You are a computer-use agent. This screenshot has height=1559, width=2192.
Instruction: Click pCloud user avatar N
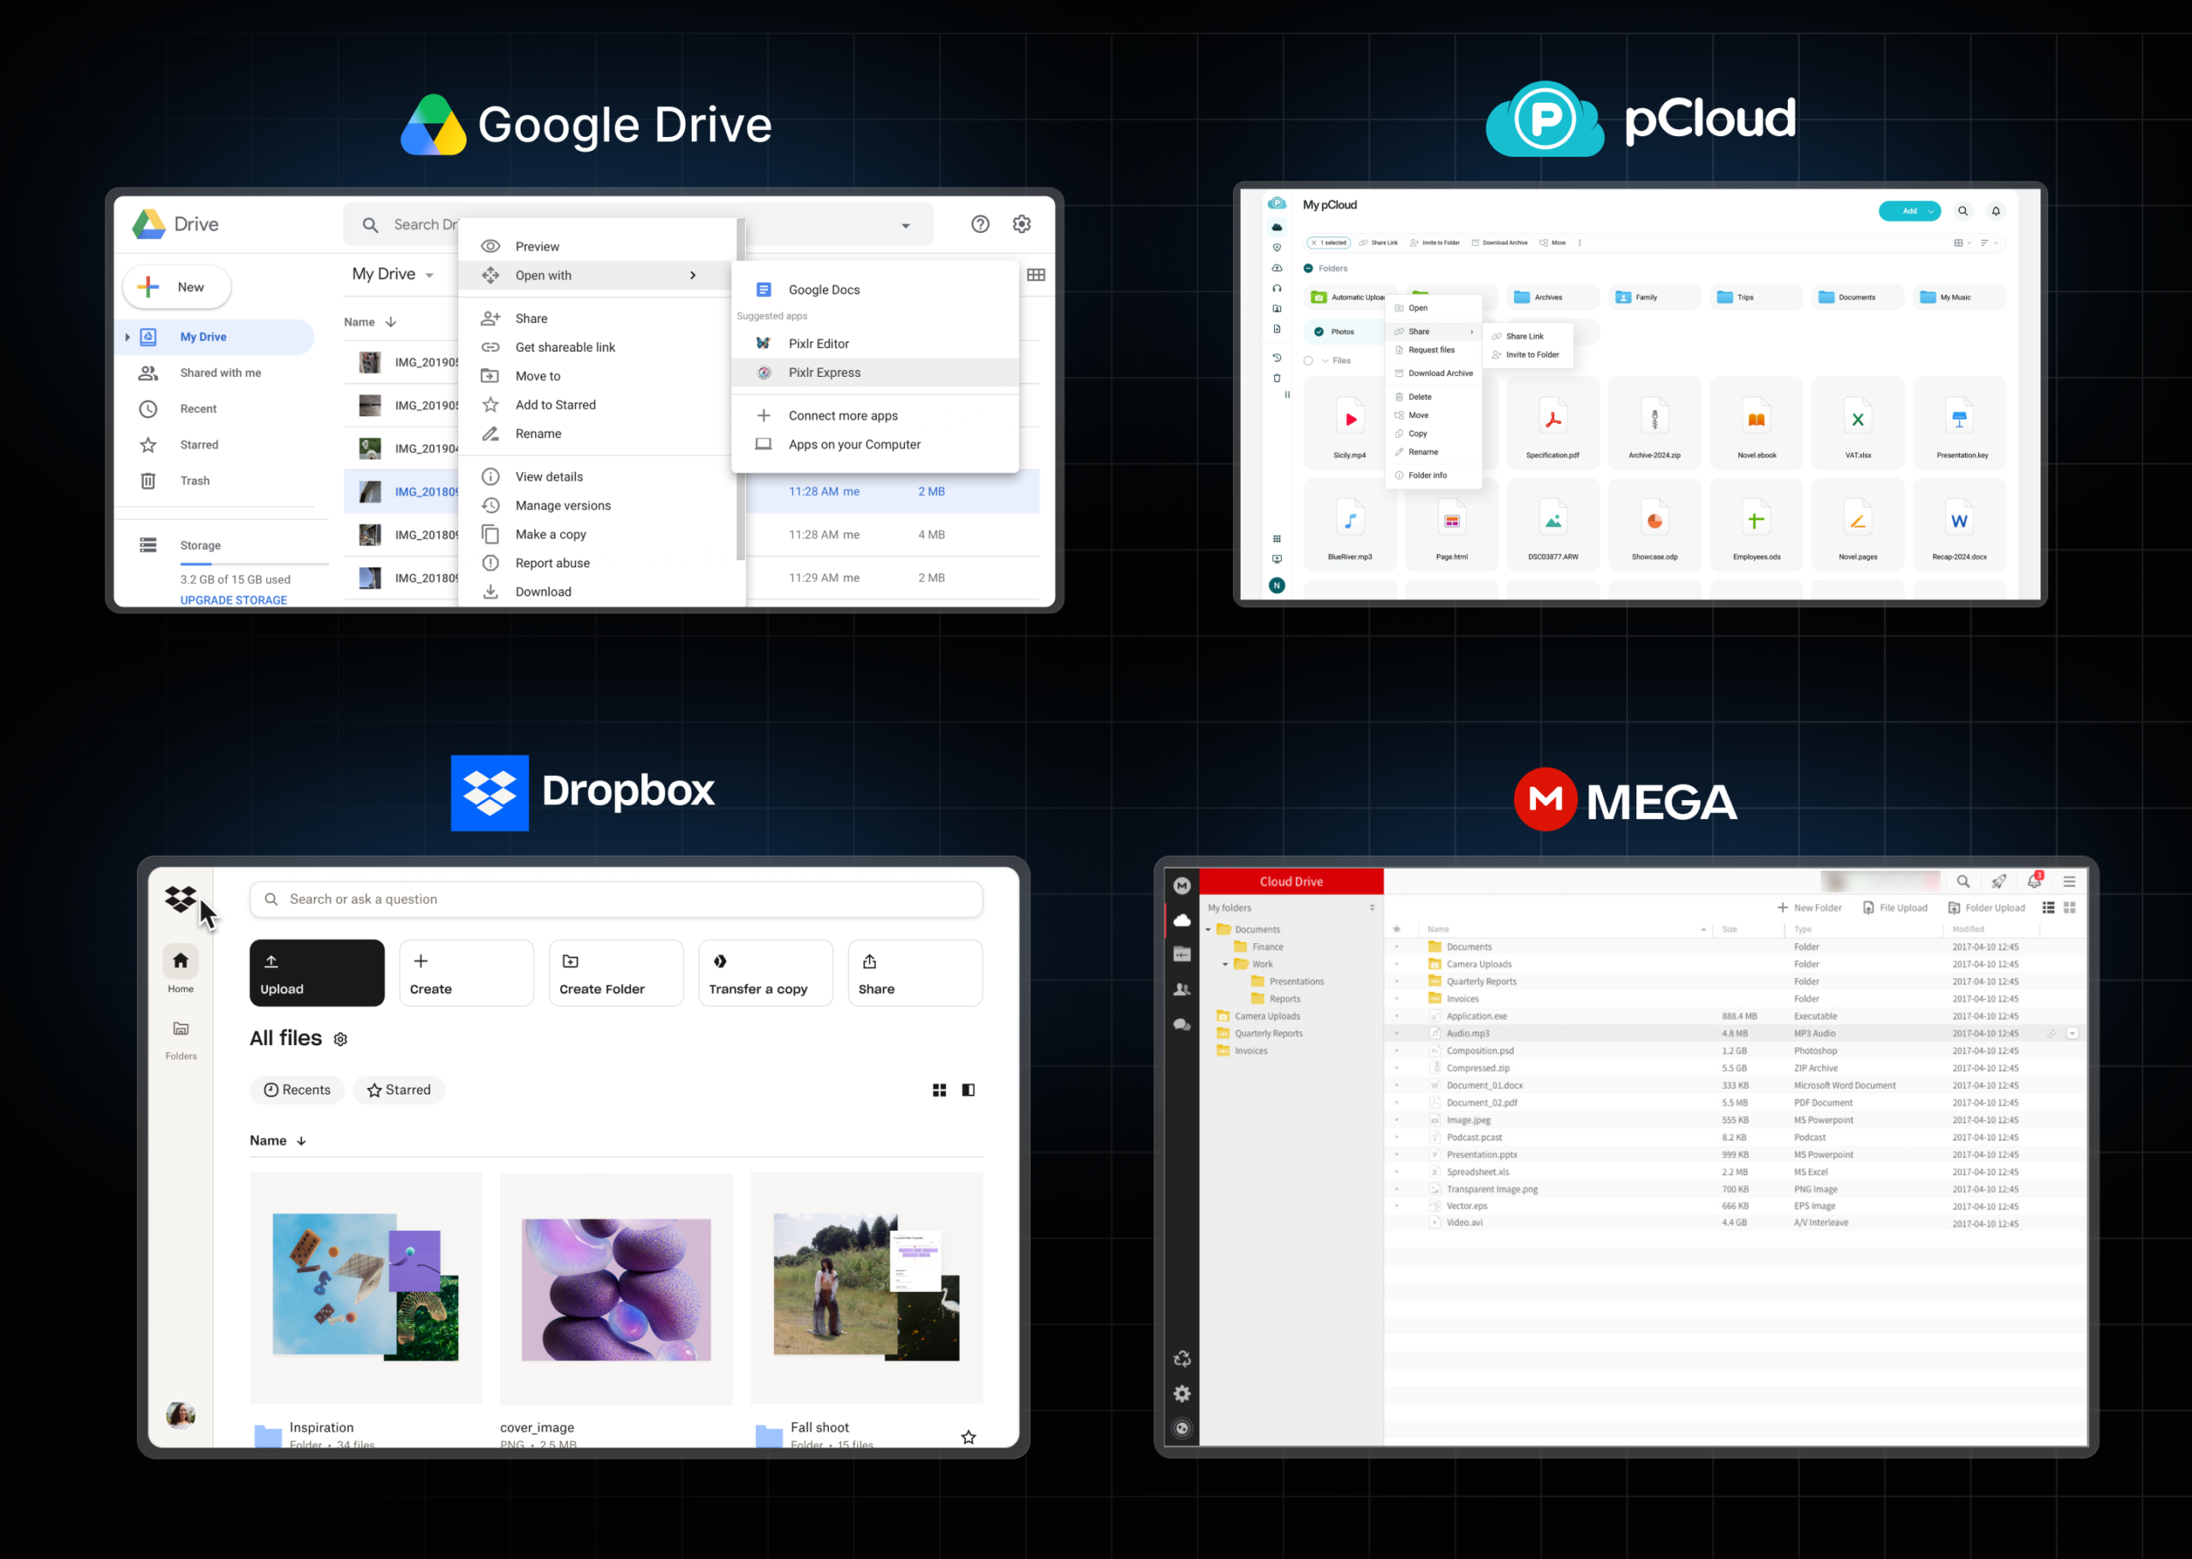coord(1277,586)
